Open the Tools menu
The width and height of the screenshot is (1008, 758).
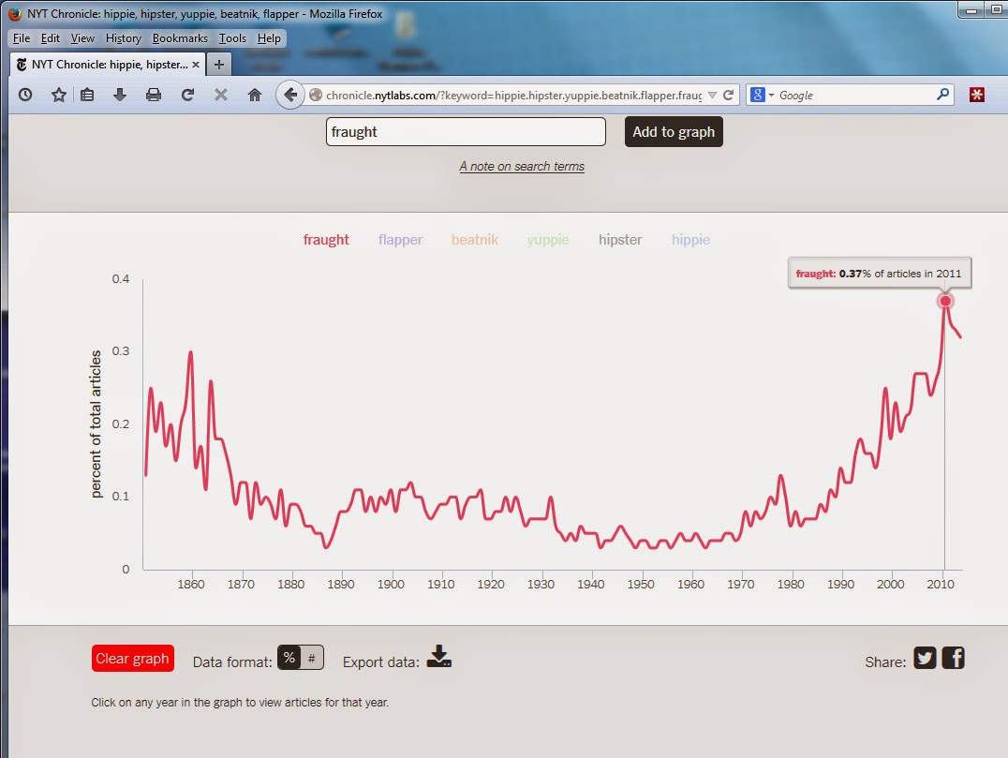tap(232, 37)
